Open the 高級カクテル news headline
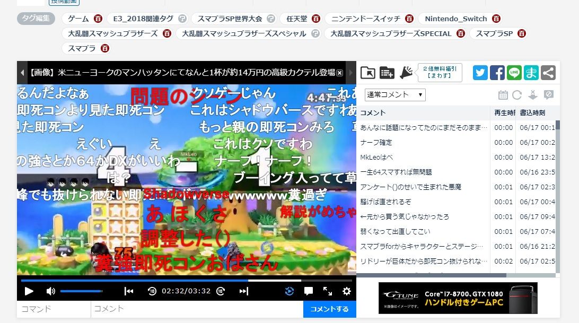The height and width of the screenshot is (323, 579). 182,73
